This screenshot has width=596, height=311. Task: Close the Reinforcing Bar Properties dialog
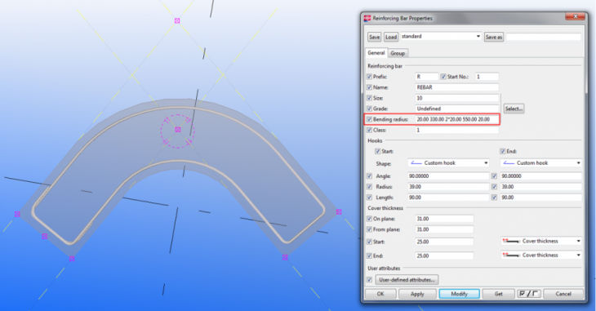(575, 16)
